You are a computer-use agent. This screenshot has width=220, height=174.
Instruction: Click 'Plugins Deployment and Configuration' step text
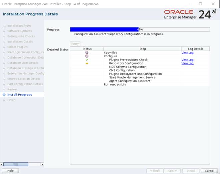tap(135, 74)
